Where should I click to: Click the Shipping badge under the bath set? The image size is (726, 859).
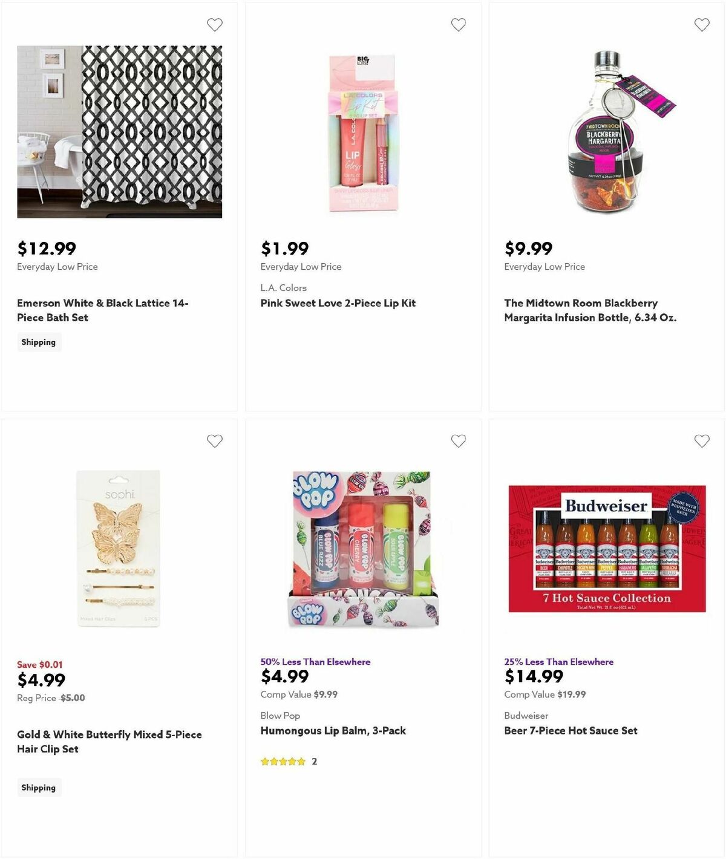click(39, 342)
